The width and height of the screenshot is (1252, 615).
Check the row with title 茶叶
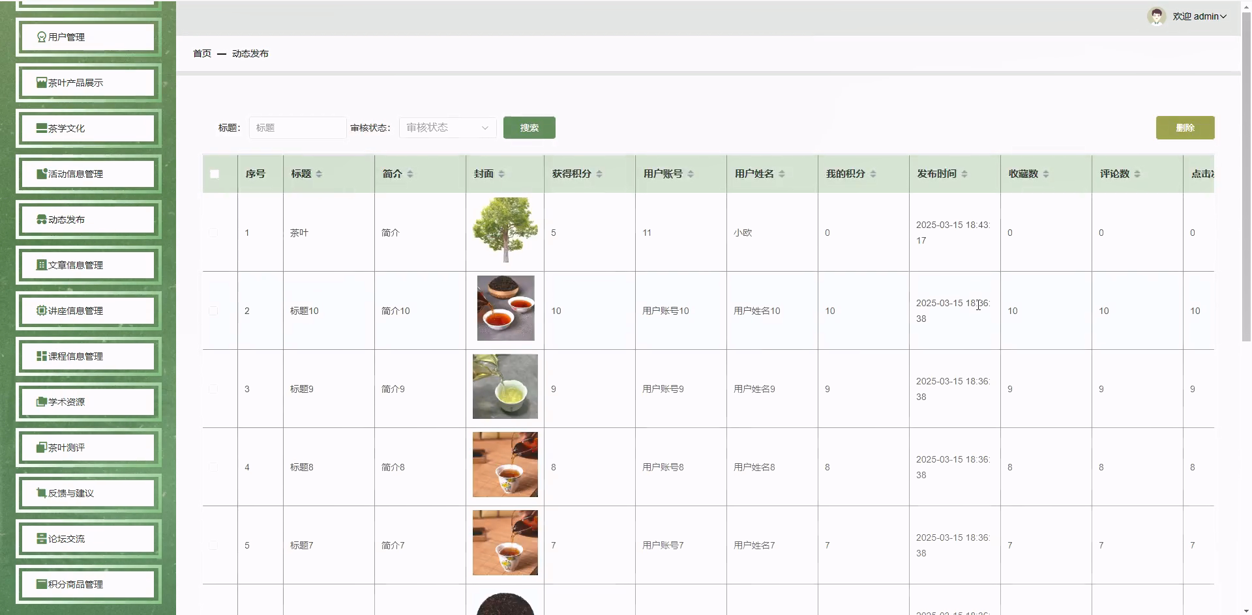click(x=213, y=233)
